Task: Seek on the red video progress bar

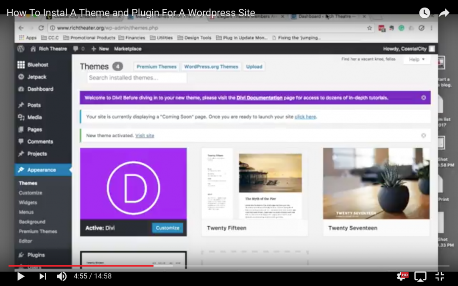Action: [81, 266]
